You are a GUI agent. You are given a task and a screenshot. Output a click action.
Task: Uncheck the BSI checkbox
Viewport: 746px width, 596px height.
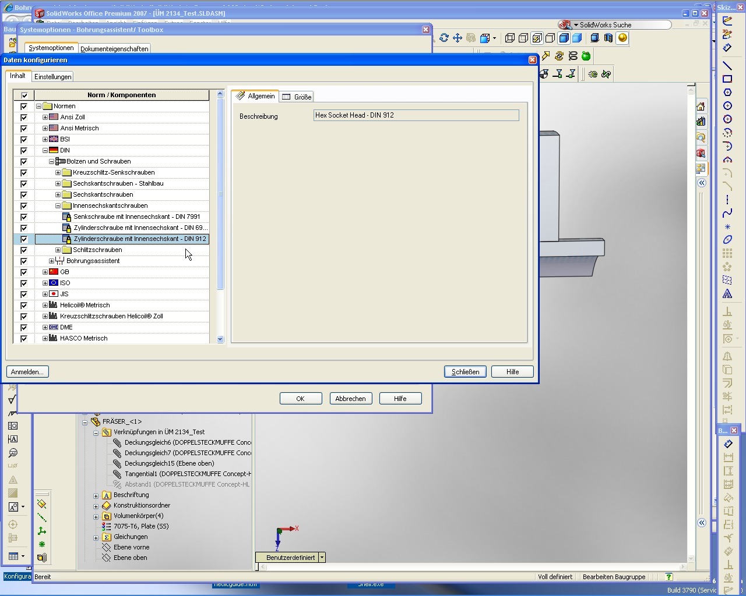click(x=24, y=140)
